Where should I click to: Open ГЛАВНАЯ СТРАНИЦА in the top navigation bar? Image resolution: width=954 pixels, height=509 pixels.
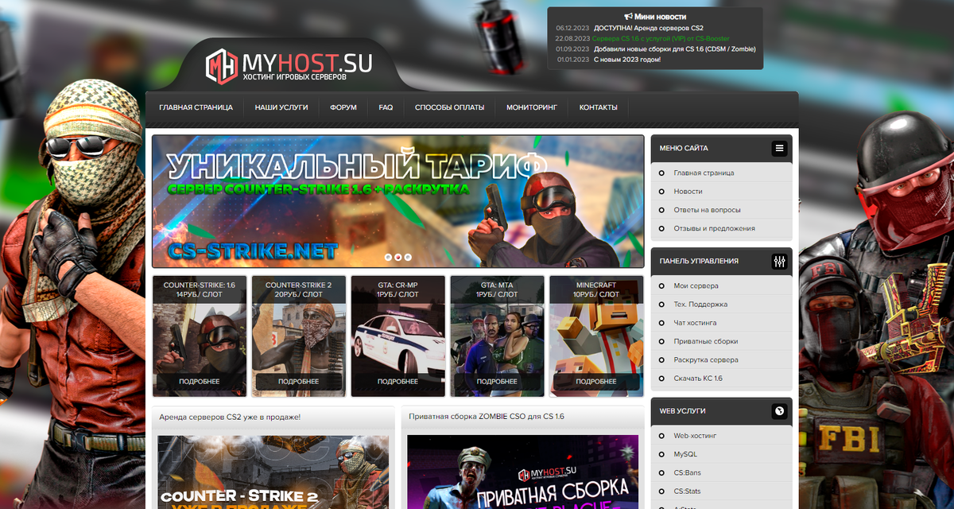click(x=196, y=107)
